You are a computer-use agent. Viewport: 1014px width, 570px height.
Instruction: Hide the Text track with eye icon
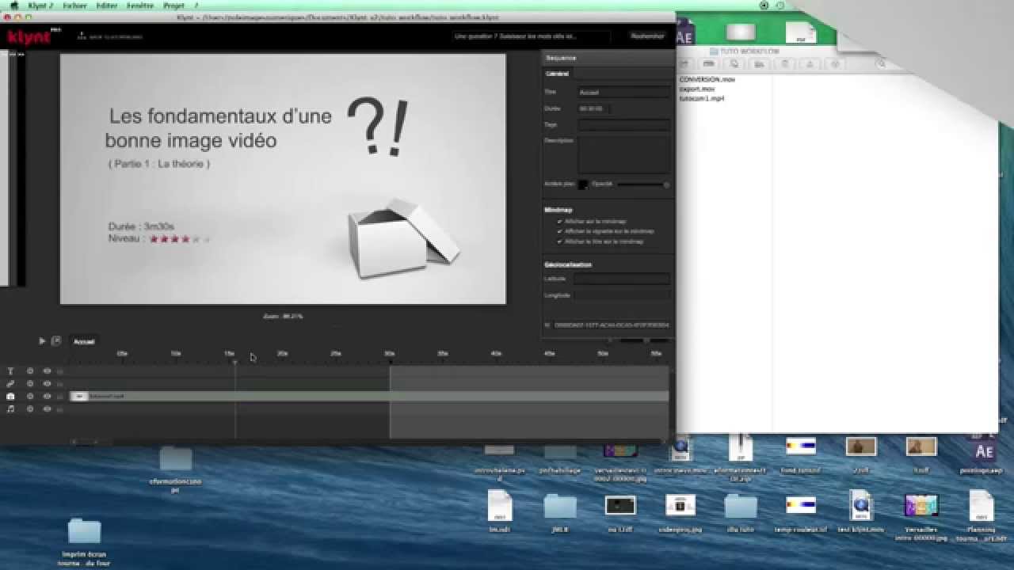[47, 370]
